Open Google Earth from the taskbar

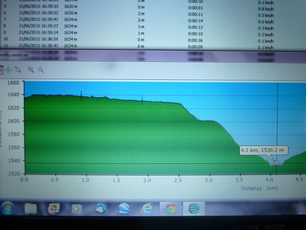pyautogui.click(x=124, y=209)
